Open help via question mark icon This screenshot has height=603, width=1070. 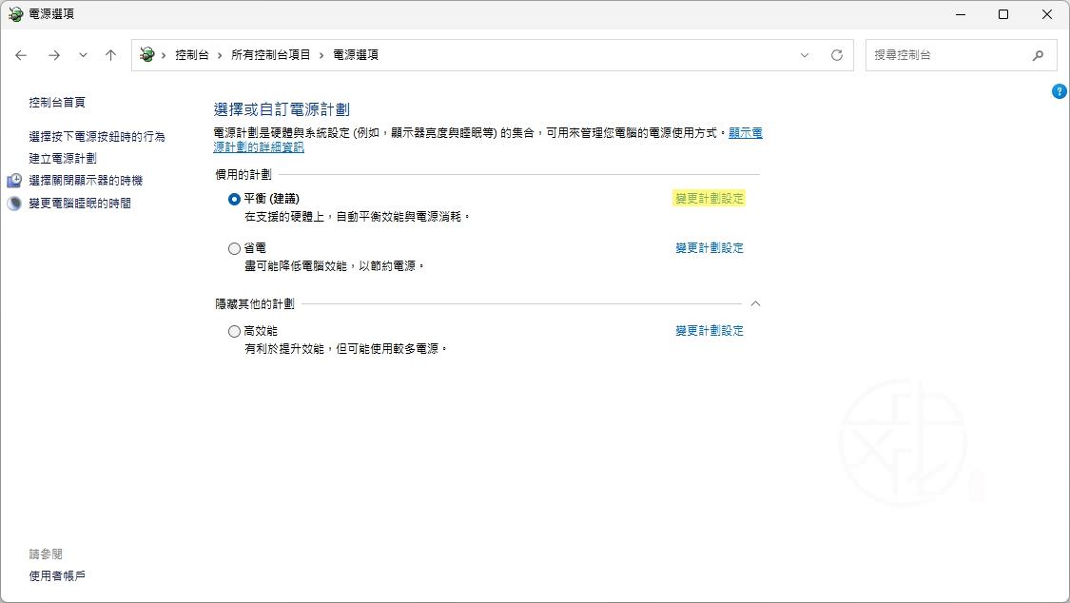[1060, 91]
